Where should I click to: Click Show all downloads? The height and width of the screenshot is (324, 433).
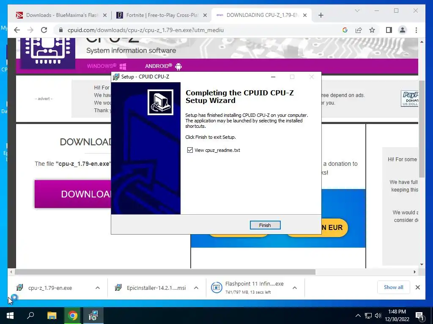[x=394, y=287]
